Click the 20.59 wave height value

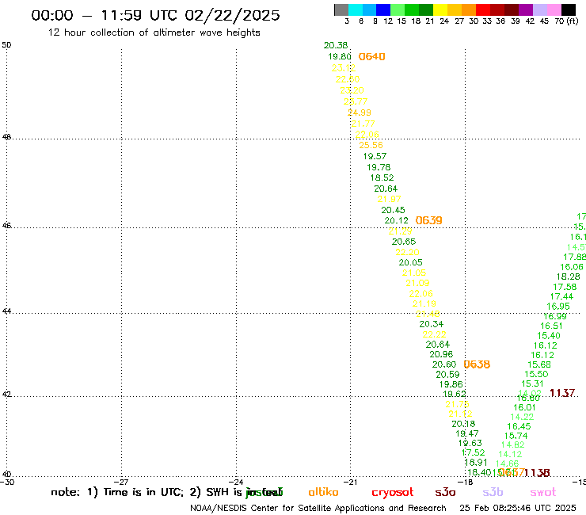(x=447, y=375)
